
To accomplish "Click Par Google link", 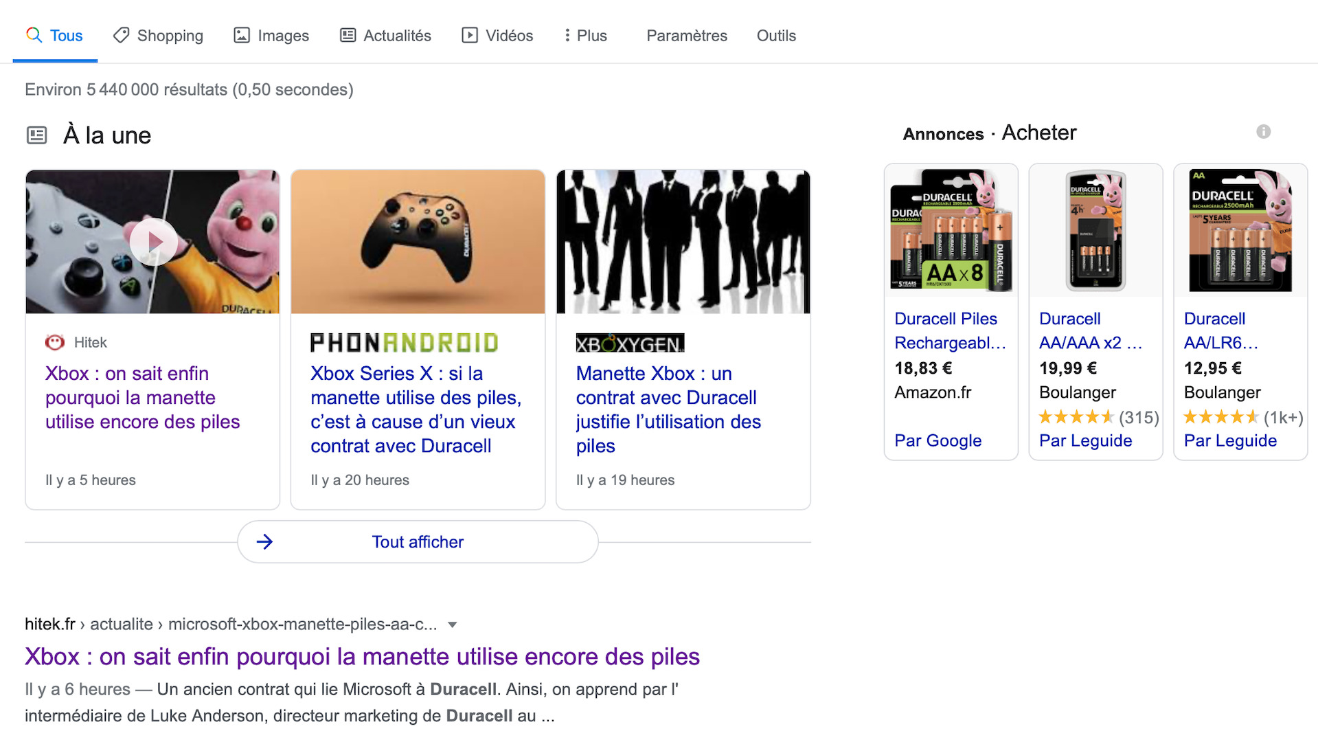I will tap(938, 440).
